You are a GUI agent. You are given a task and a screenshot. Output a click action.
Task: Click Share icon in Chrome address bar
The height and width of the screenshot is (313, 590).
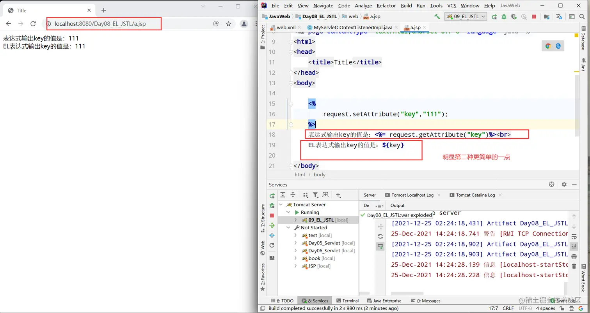pyautogui.click(x=216, y=24)
